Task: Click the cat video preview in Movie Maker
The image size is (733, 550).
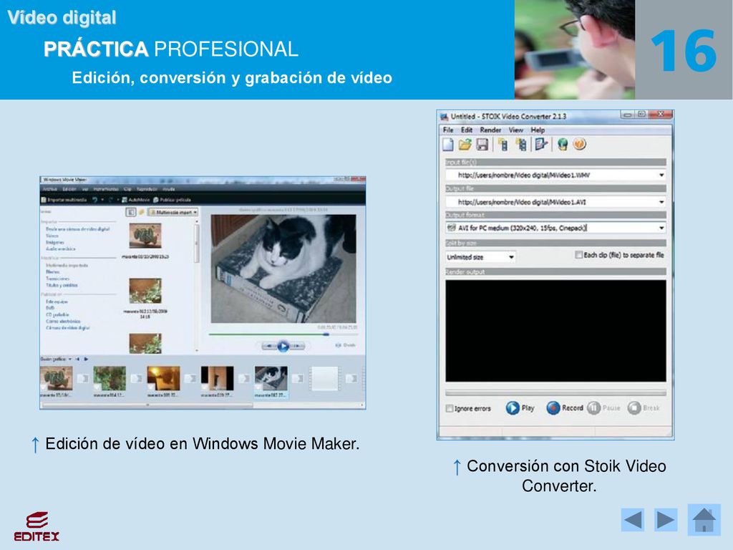Action: pyautogui.click(x=283, y=269)
